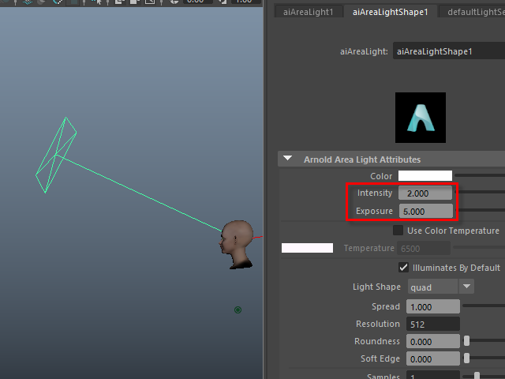
Task: Click the Resolution field showing 512
Action: point(432,324)
